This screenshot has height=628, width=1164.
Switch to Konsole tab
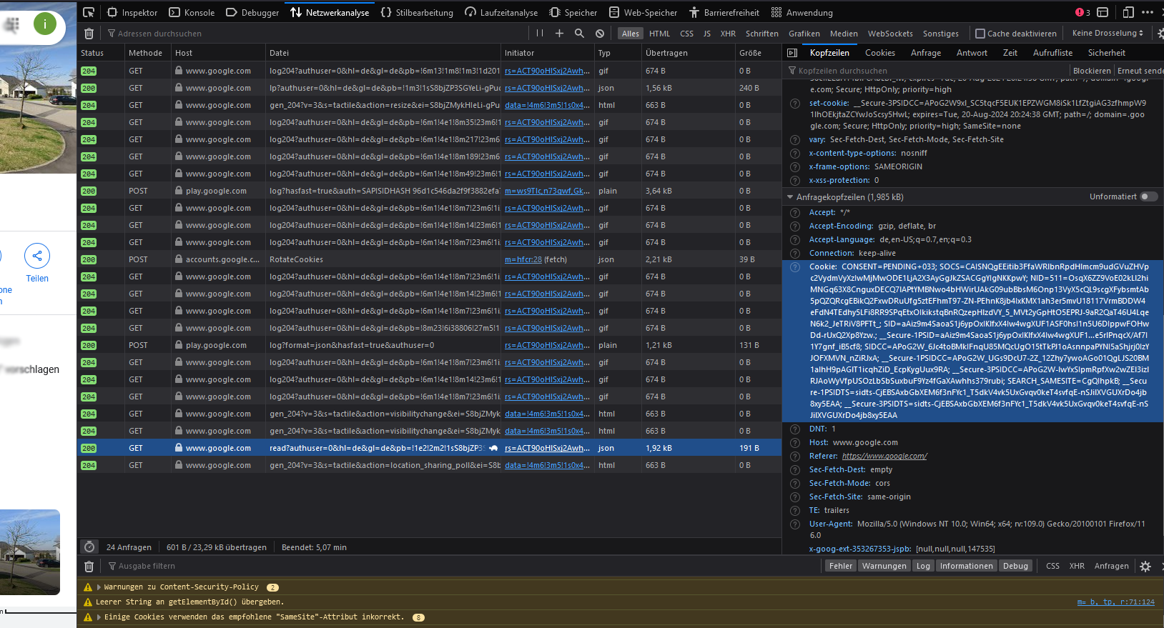click(x=192, y=12)
